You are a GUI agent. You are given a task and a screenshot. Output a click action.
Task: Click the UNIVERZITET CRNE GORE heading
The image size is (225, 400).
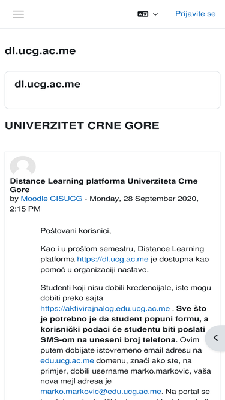click(x=82, y=125)
